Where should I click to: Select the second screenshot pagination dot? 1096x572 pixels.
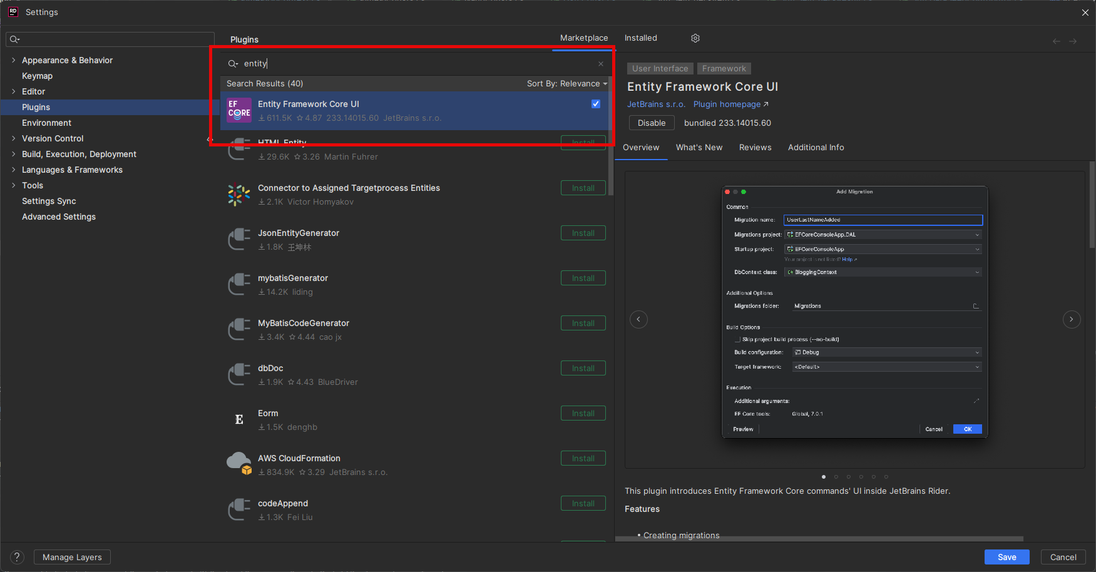pyautogui.click(x=836, y=477)
